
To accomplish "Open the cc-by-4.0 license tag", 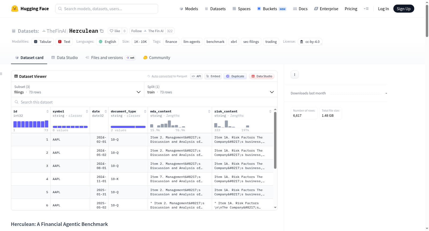I will coord(310,42).
